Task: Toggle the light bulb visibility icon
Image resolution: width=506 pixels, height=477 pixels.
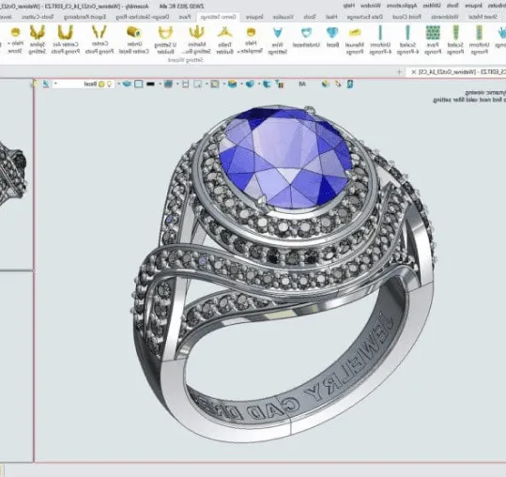Action: (x=110, y=85)
